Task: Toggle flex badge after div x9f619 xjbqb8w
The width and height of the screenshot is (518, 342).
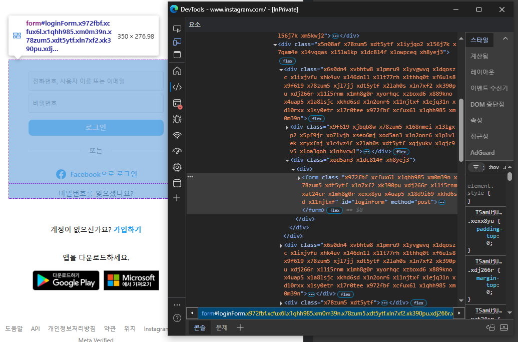Action: coord(401,152)
